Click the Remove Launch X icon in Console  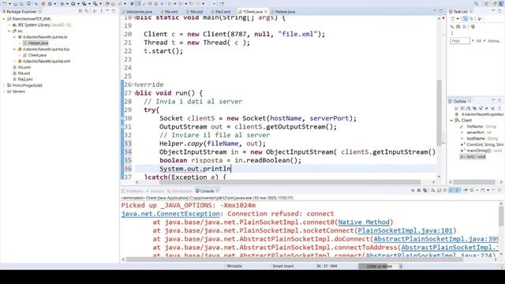(x=419, y=190)
